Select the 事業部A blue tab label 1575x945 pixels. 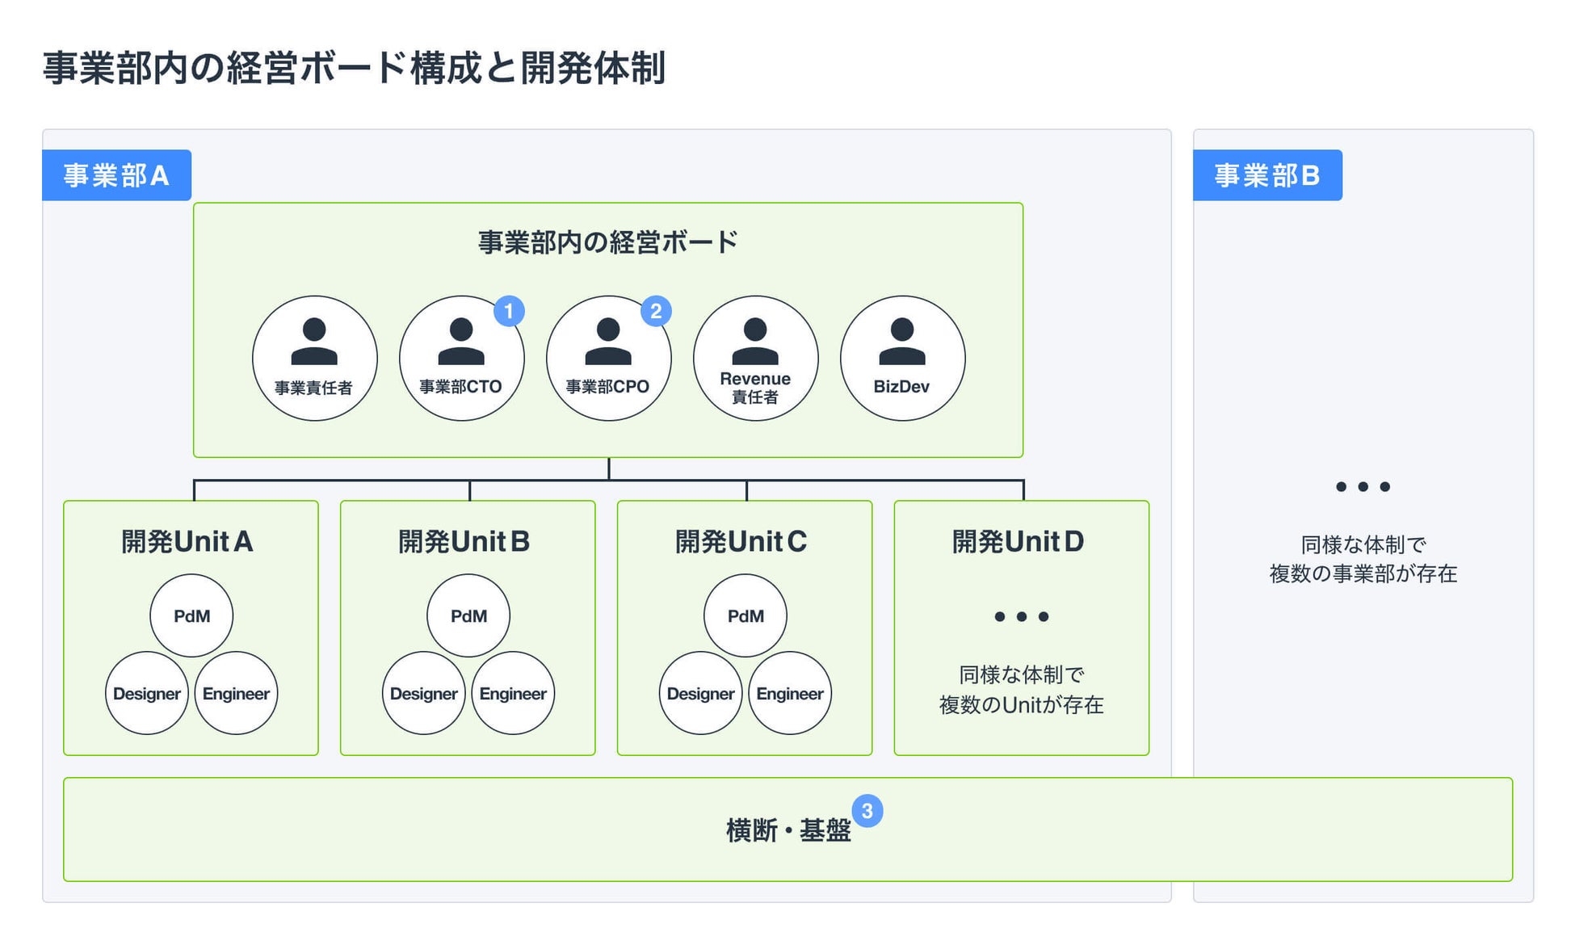point(116,175)
